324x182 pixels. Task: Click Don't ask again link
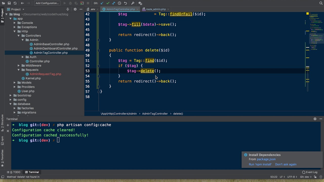point(286,164)
